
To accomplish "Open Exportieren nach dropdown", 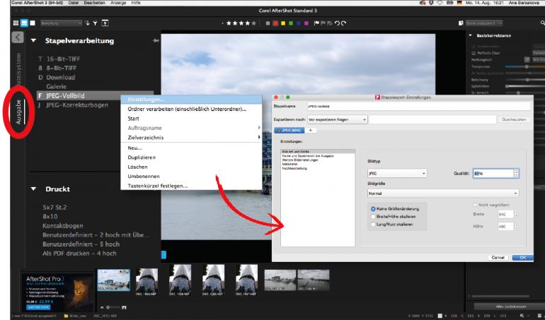I will 337,119.
